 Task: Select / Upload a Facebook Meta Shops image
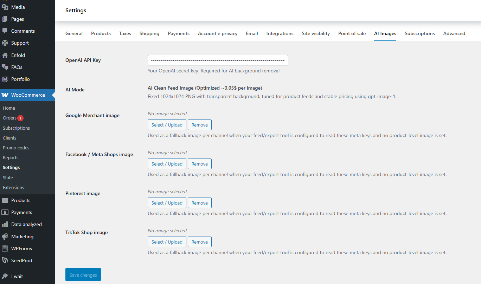pos(167,164)
